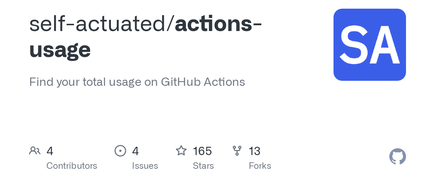
Task: Click the word "usage" in repository title
Action: pyautogui.click(x=60, y=50)
